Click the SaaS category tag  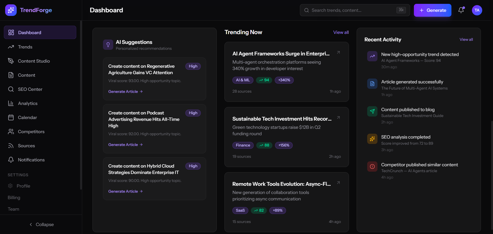pyautogui.click(x=240, y=210)
